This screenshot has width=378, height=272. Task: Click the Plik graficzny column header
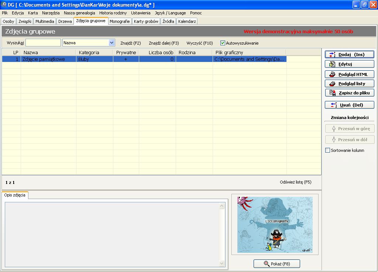click(250, 52)
